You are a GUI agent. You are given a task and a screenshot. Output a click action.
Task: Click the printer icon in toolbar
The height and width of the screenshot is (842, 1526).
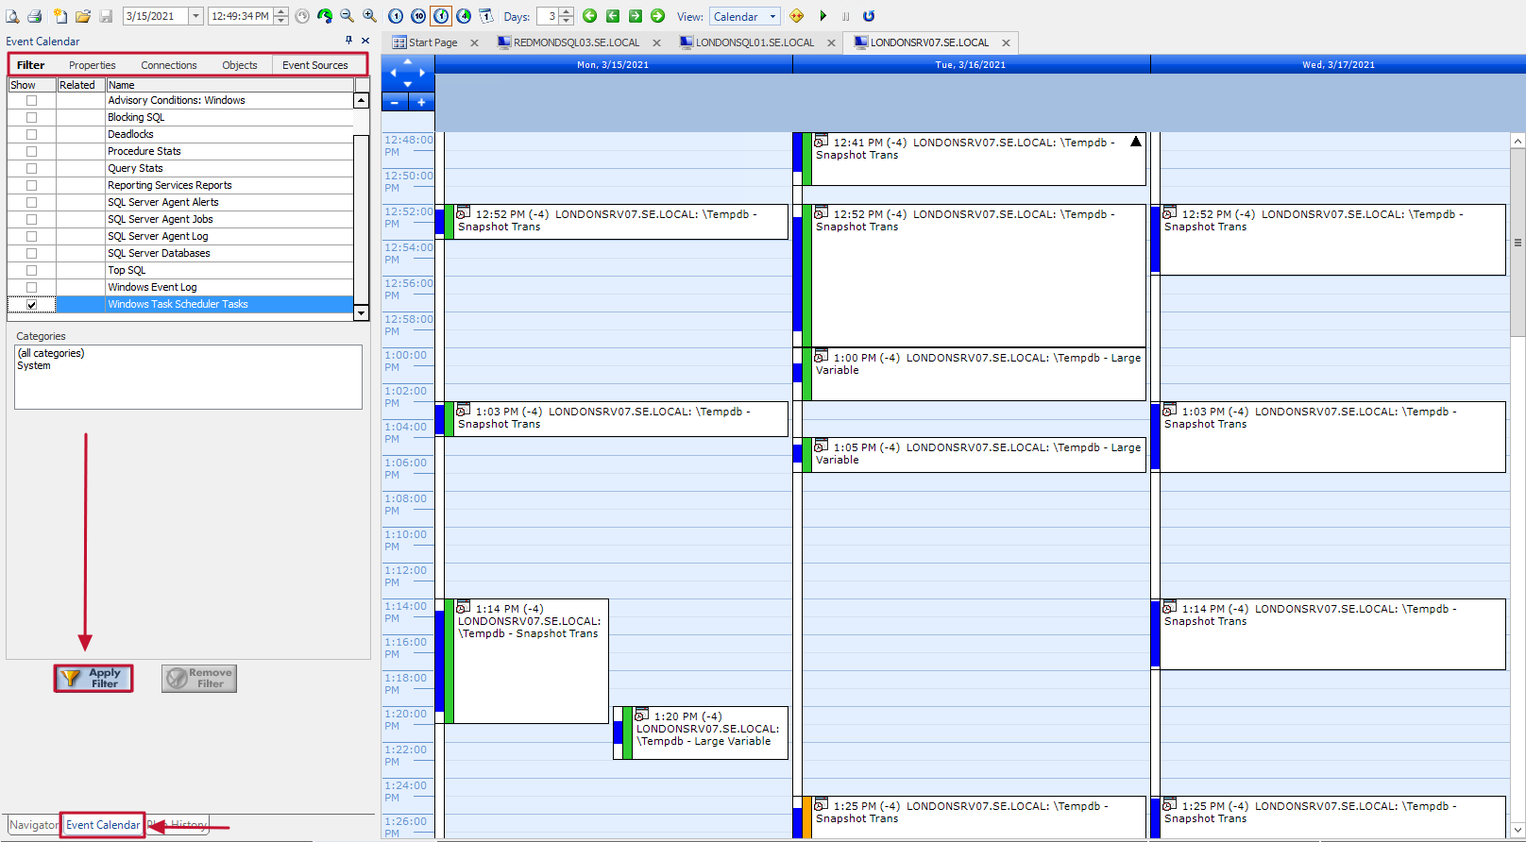point(34,16)
